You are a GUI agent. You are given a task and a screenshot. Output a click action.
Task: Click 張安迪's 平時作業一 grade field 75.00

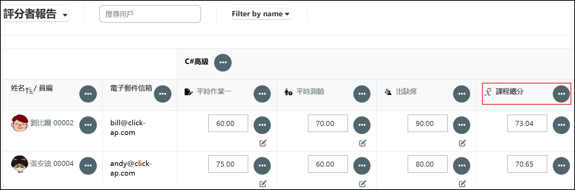coord(228,164)
